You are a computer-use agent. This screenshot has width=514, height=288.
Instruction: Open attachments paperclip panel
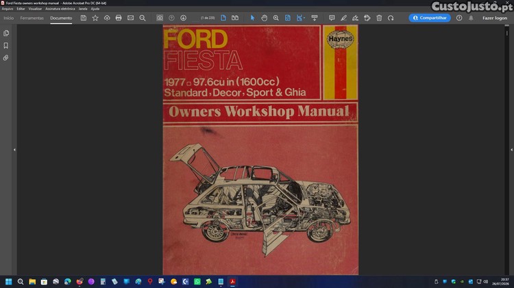6,58
